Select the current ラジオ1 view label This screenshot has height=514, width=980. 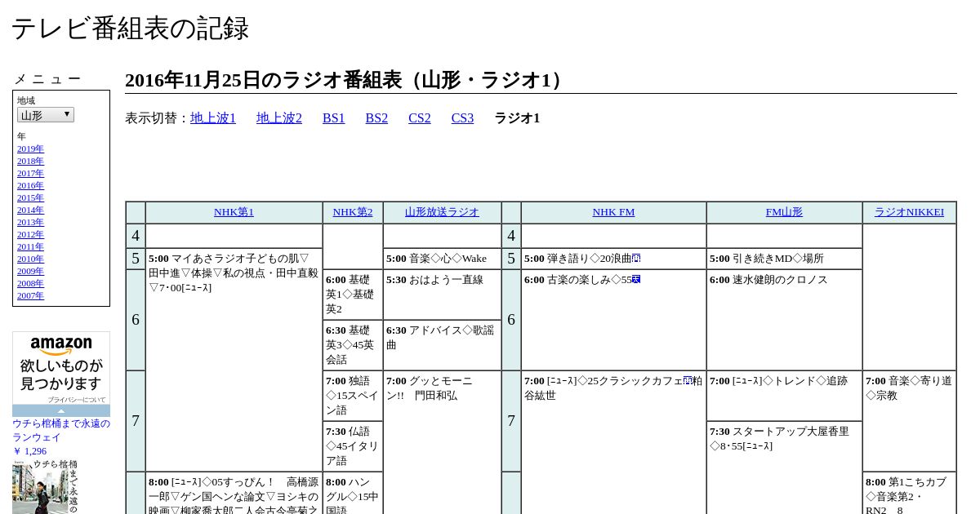517,118
